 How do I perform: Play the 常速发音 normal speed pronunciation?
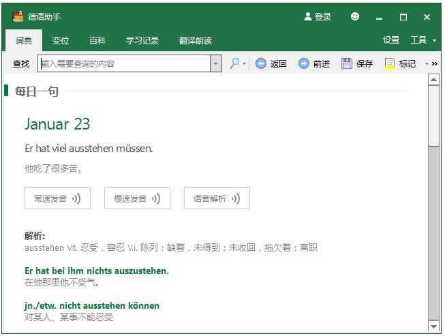[x=57, y=198]
